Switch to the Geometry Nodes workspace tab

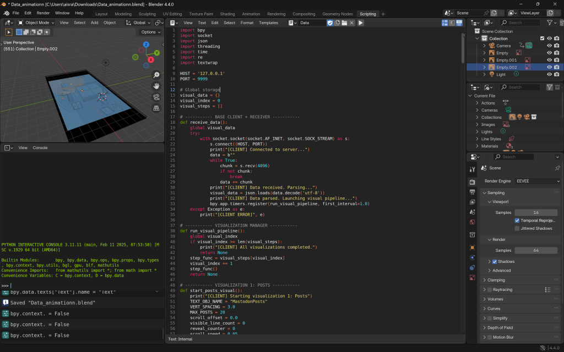point(338,14)
